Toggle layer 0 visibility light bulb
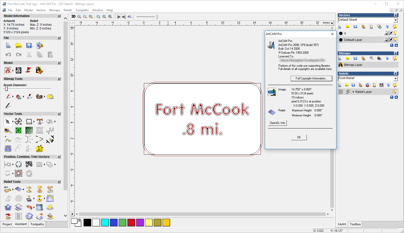 [x=395, y=33]
